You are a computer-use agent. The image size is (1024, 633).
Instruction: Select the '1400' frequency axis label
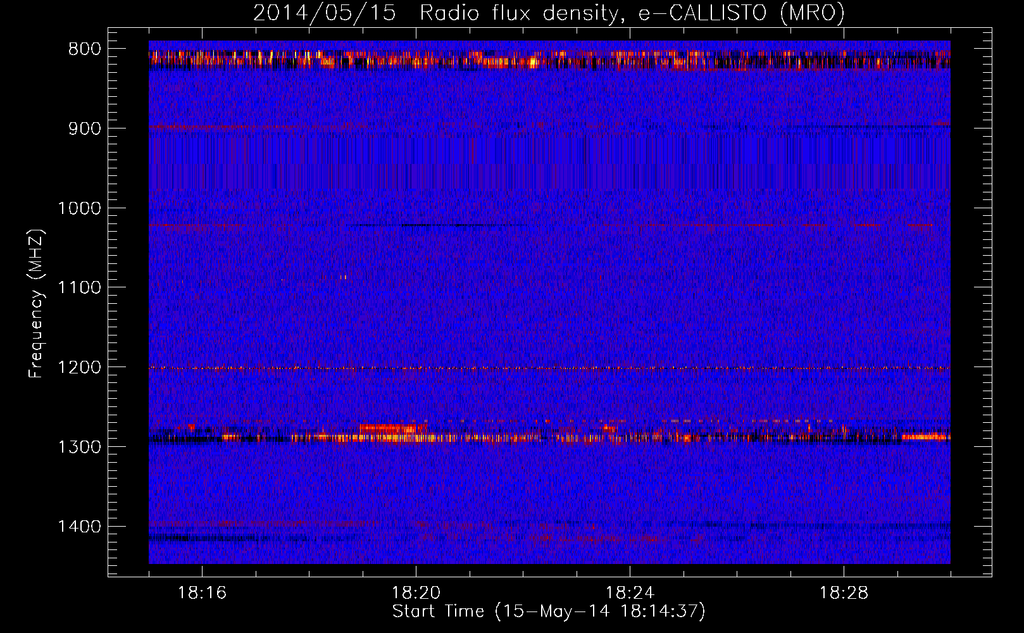[x=80, y=527]
